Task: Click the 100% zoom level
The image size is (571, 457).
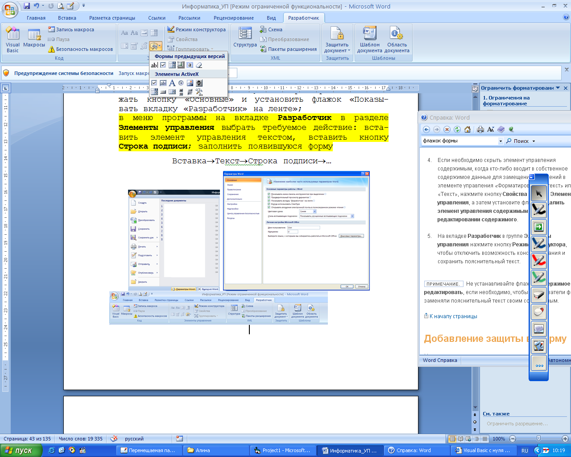Action: [x=499, y=439]
